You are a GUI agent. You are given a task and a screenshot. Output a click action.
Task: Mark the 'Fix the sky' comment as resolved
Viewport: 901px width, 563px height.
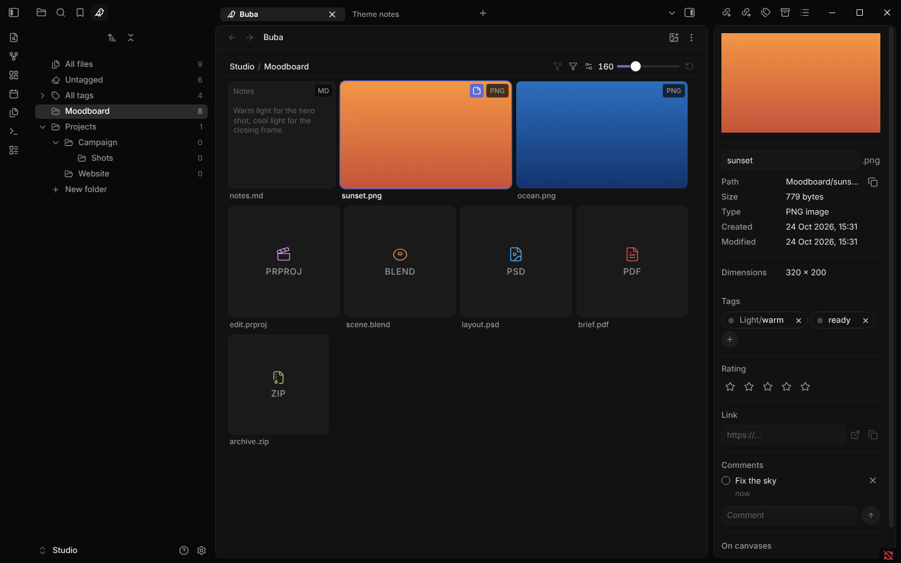tap(726, 480)
